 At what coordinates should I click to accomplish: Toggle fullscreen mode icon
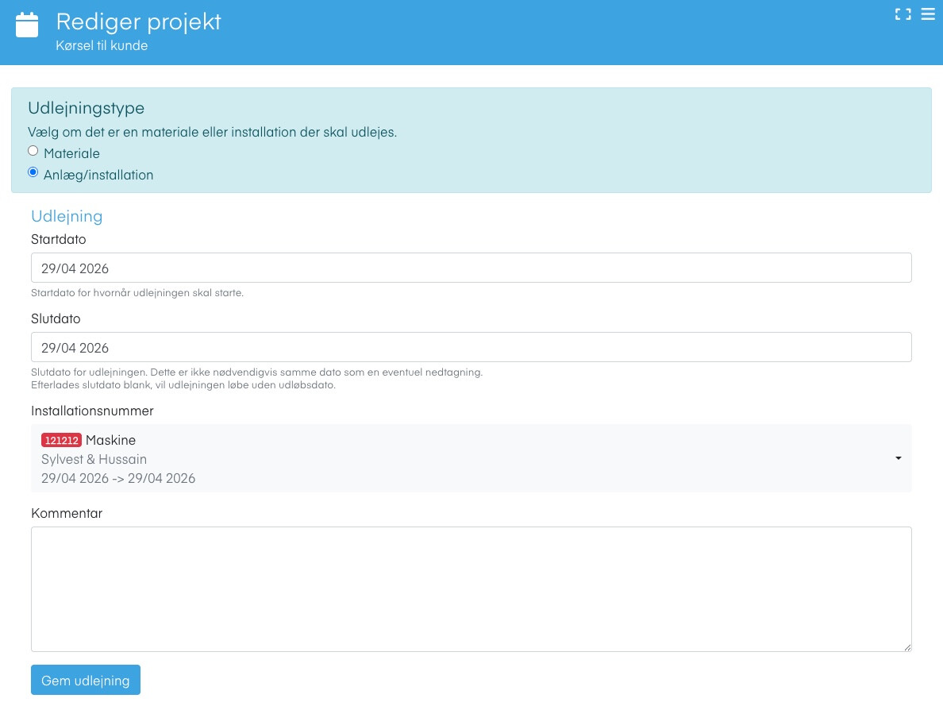[903, 14]
